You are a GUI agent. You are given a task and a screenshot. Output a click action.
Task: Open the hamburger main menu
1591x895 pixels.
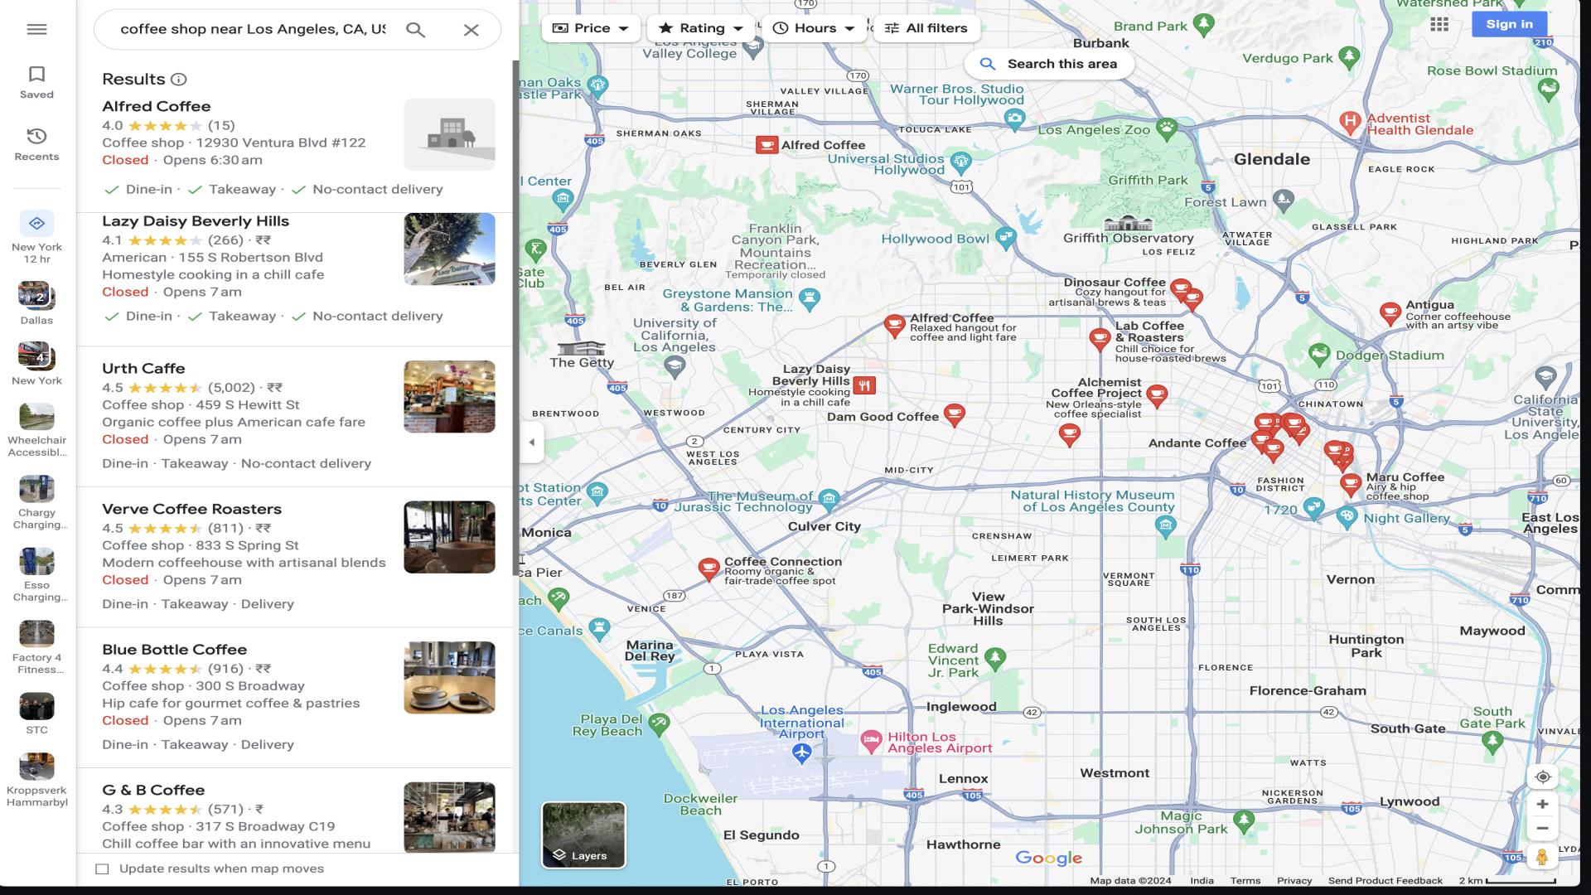pos(36,29)
